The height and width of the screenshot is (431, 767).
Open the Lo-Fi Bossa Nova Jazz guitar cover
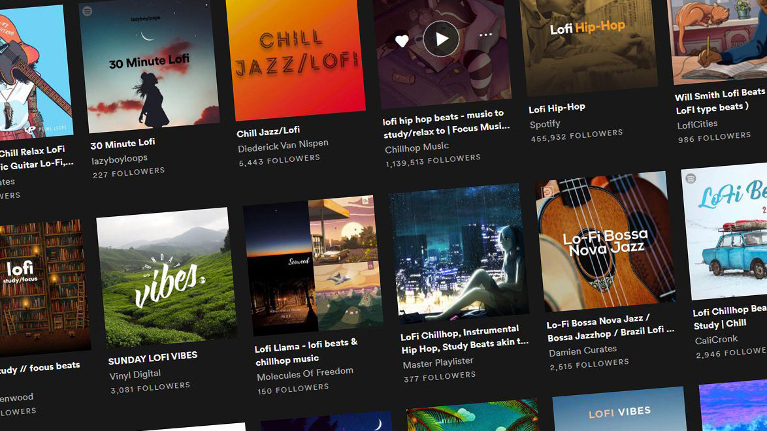pyautogui.click(x=605, y=242)
